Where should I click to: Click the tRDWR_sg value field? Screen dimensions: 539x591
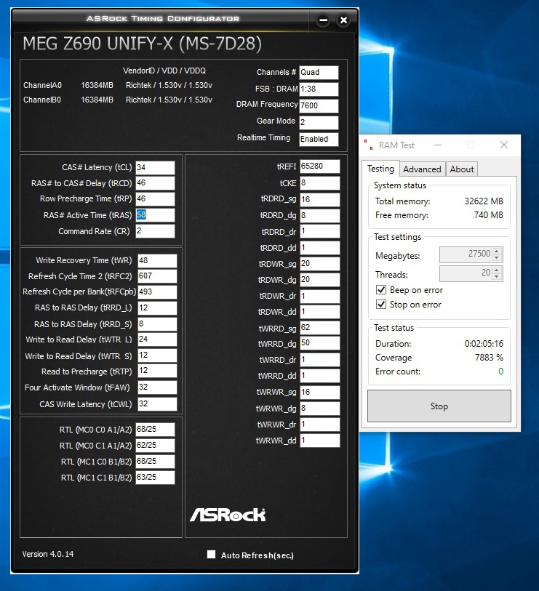(x=320, y=263)
